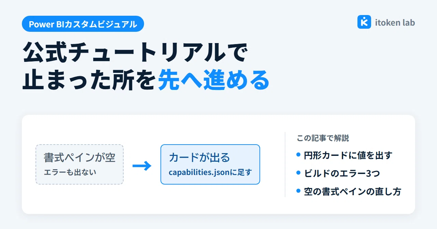Click the blue highlighted text 先へ進める
This screenshot has height=229, width=437.
(x=213, y=81)
